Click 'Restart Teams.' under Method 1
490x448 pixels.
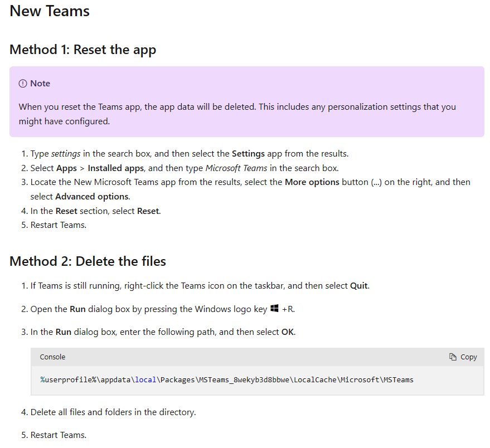(x=59, y=225)
